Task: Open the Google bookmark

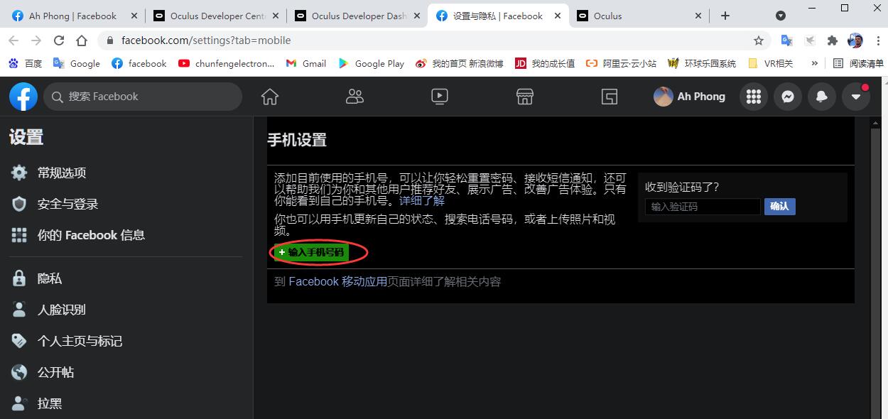Action: (76, 63)
